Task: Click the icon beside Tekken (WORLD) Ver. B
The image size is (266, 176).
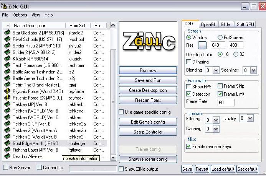Action: click(7, 111)
